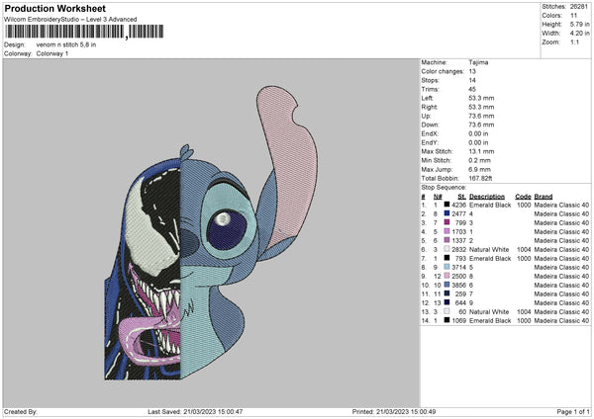Click the 'Stop Sequence:' heading
Image resolution: width=594 pixels, height=419 pixels.
(444, 188)
